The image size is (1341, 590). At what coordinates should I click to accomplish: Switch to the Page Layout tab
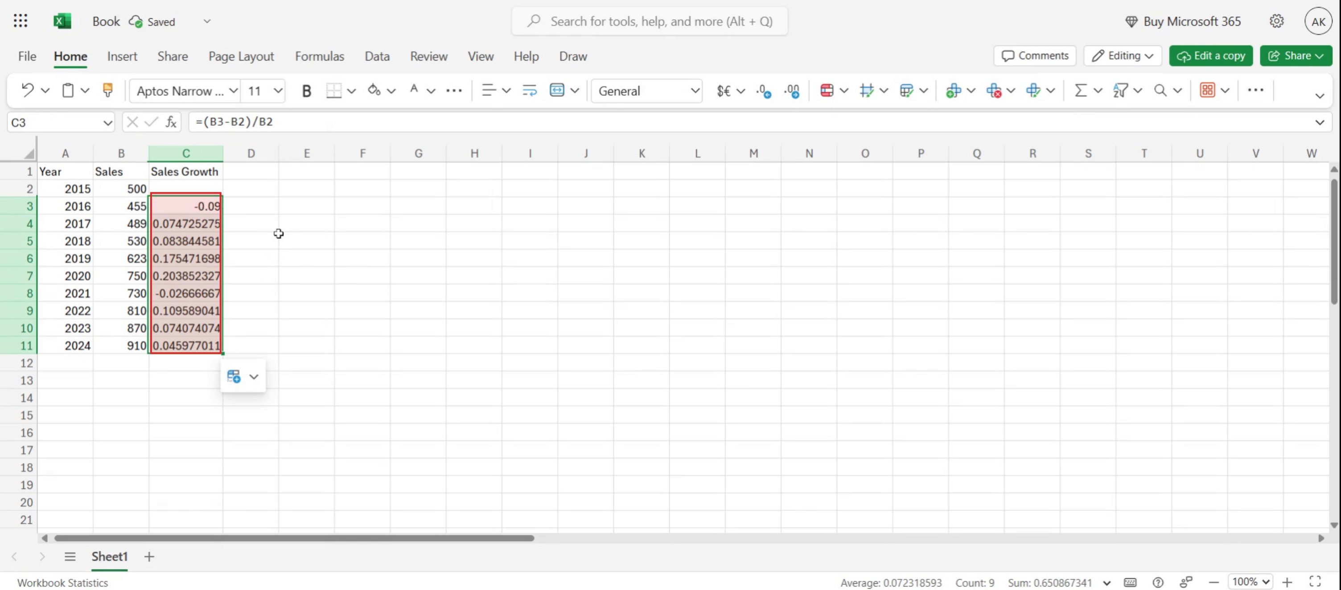tap(241, 56)
